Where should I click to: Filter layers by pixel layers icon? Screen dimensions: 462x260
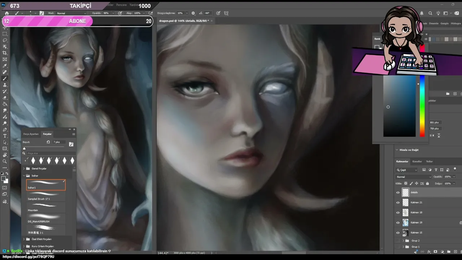(x=424, y=170)
